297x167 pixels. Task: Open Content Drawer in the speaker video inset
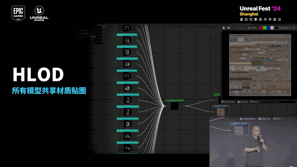[x=248, y=119]
